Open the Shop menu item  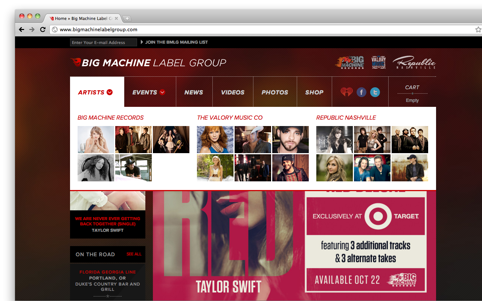(314, 92)
